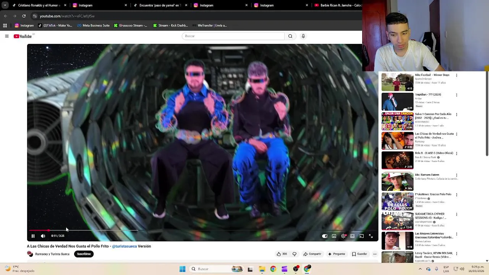Open player settings gear icon
The image size is (489, 275).
[343, 236]
